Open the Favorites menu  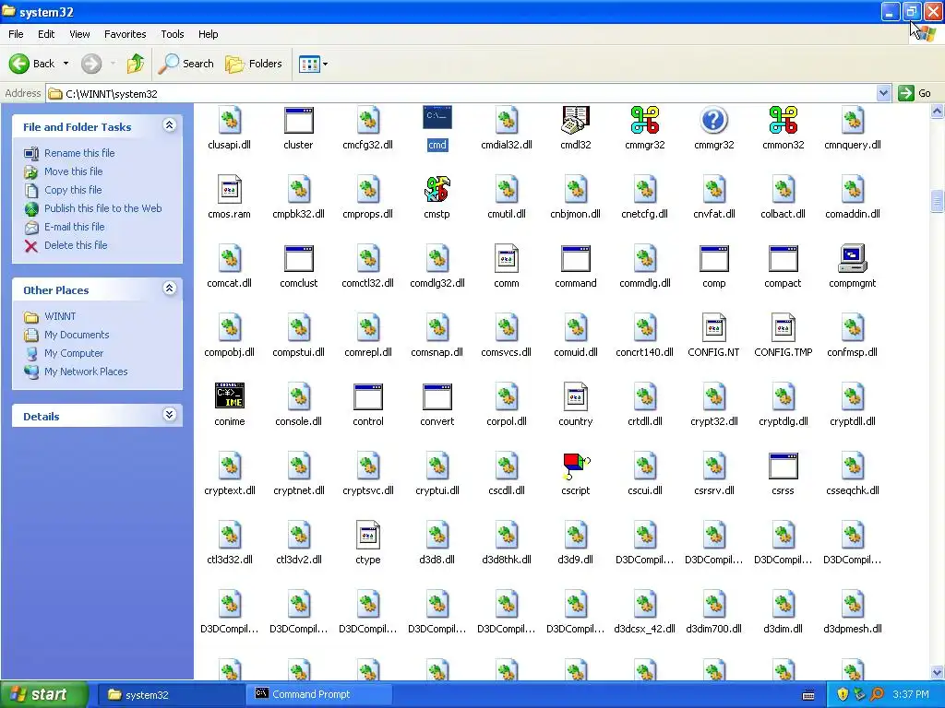[126, 34]
